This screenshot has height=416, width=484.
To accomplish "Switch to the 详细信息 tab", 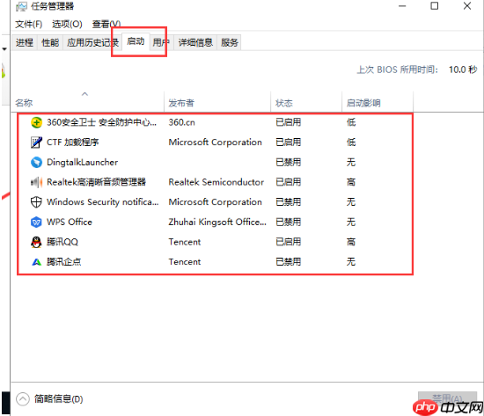I will coord(195,42).
